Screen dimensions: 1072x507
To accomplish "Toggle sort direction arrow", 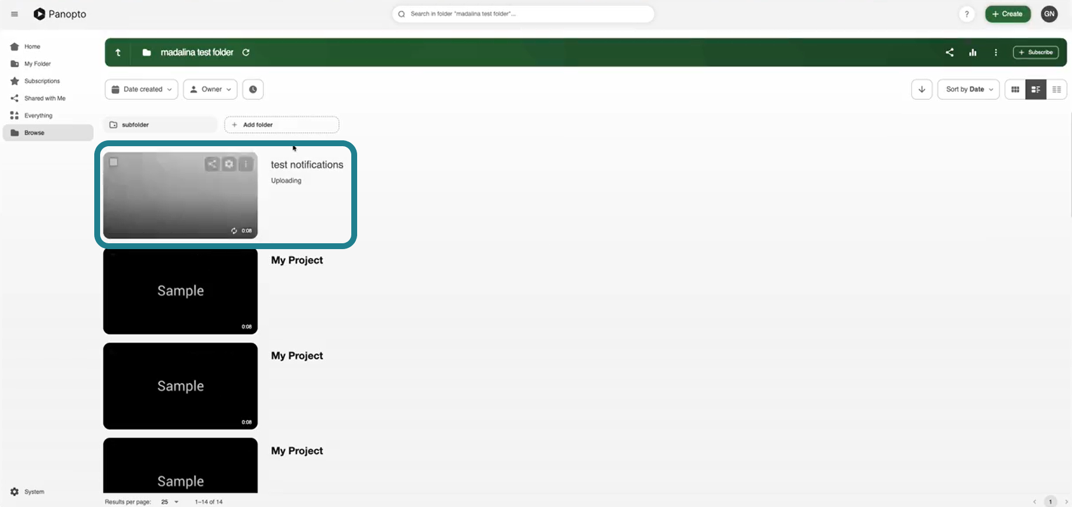I will [x=922, y=89].
